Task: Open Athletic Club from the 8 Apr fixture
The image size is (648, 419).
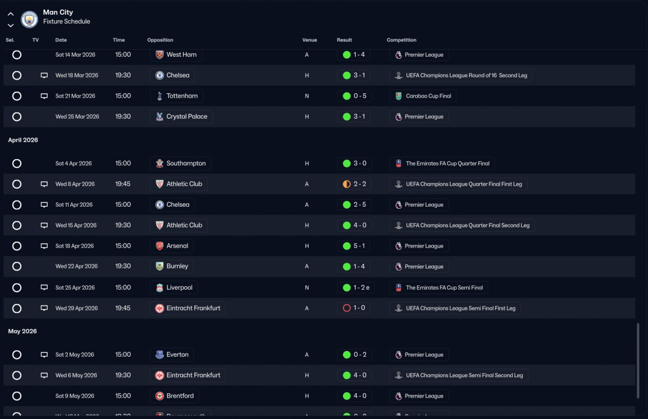Action: click(179, 184)
